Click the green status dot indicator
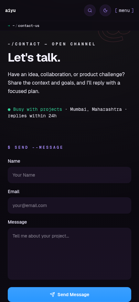139x302 pixels. click(x=9, y=110)
